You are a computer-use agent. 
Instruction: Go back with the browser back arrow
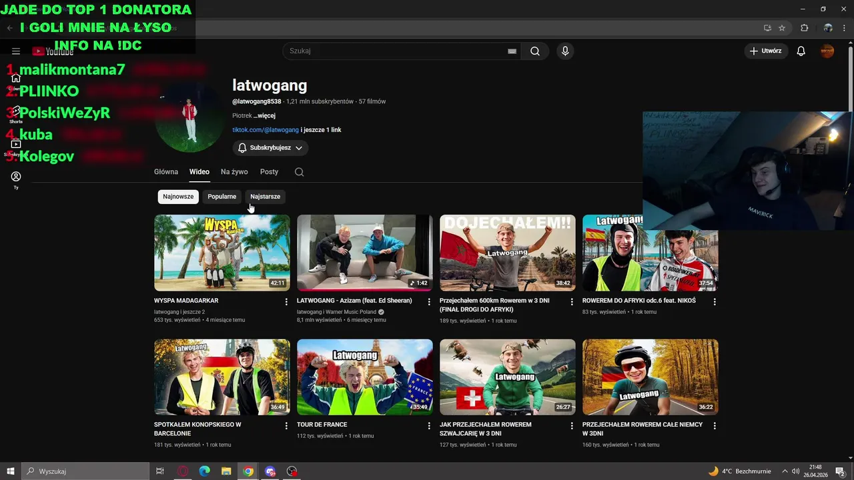pos(9,28)
